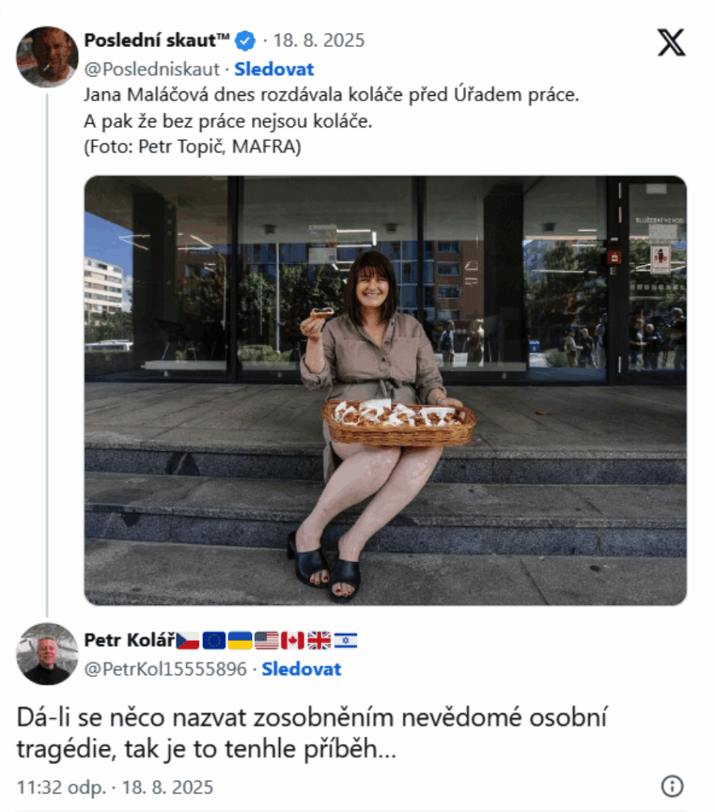Open the X logo link

(671, 43)
